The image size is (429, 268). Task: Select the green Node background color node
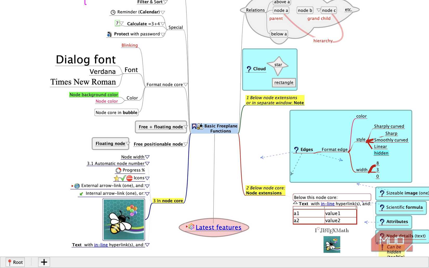(94, 95)
